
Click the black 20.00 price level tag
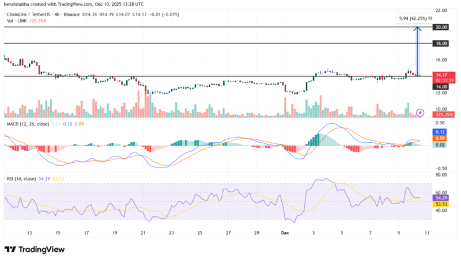pyautogui.click(x=442, y=27)
